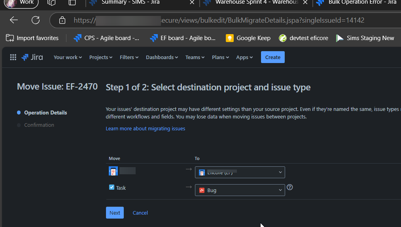Open the Import favorites bookmark
401x227 pixels.
pos(32,38)
